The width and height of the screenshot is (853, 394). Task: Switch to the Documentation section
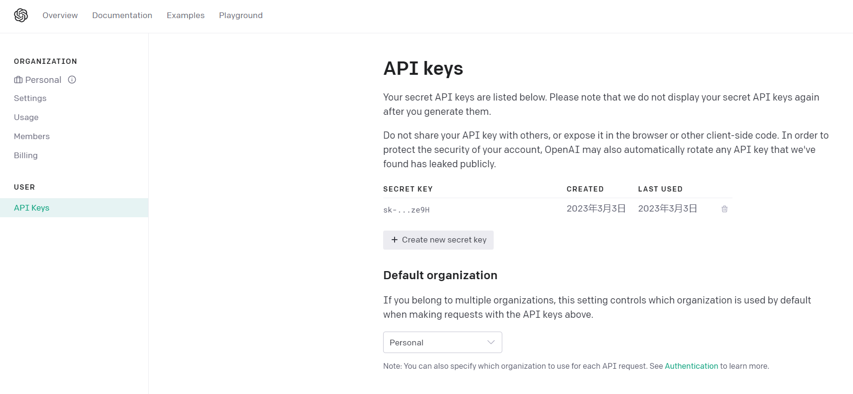122,15
